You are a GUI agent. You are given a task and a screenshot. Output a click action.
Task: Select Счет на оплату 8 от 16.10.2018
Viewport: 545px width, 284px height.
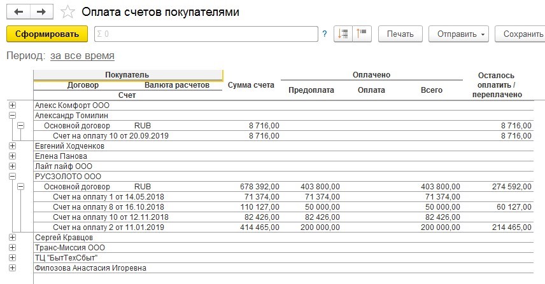pyautogui.click(x=108, y=207)
